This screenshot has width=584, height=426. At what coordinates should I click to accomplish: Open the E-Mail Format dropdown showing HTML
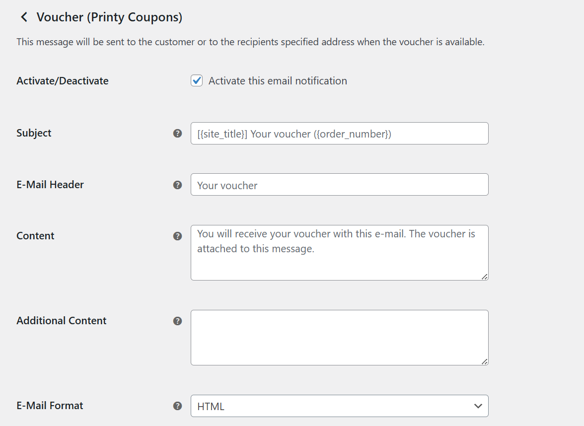(339, 406)
